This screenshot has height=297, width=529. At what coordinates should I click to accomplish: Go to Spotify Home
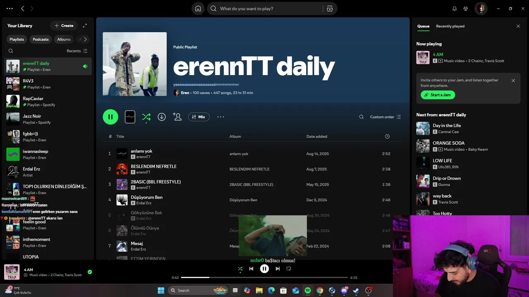[198, 9]
